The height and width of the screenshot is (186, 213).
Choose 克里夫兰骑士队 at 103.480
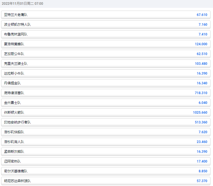click(106, 64)
